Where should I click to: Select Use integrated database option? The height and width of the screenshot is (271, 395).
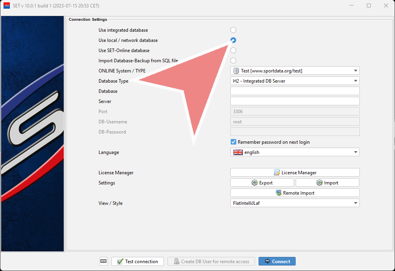(x=233, y=30)
